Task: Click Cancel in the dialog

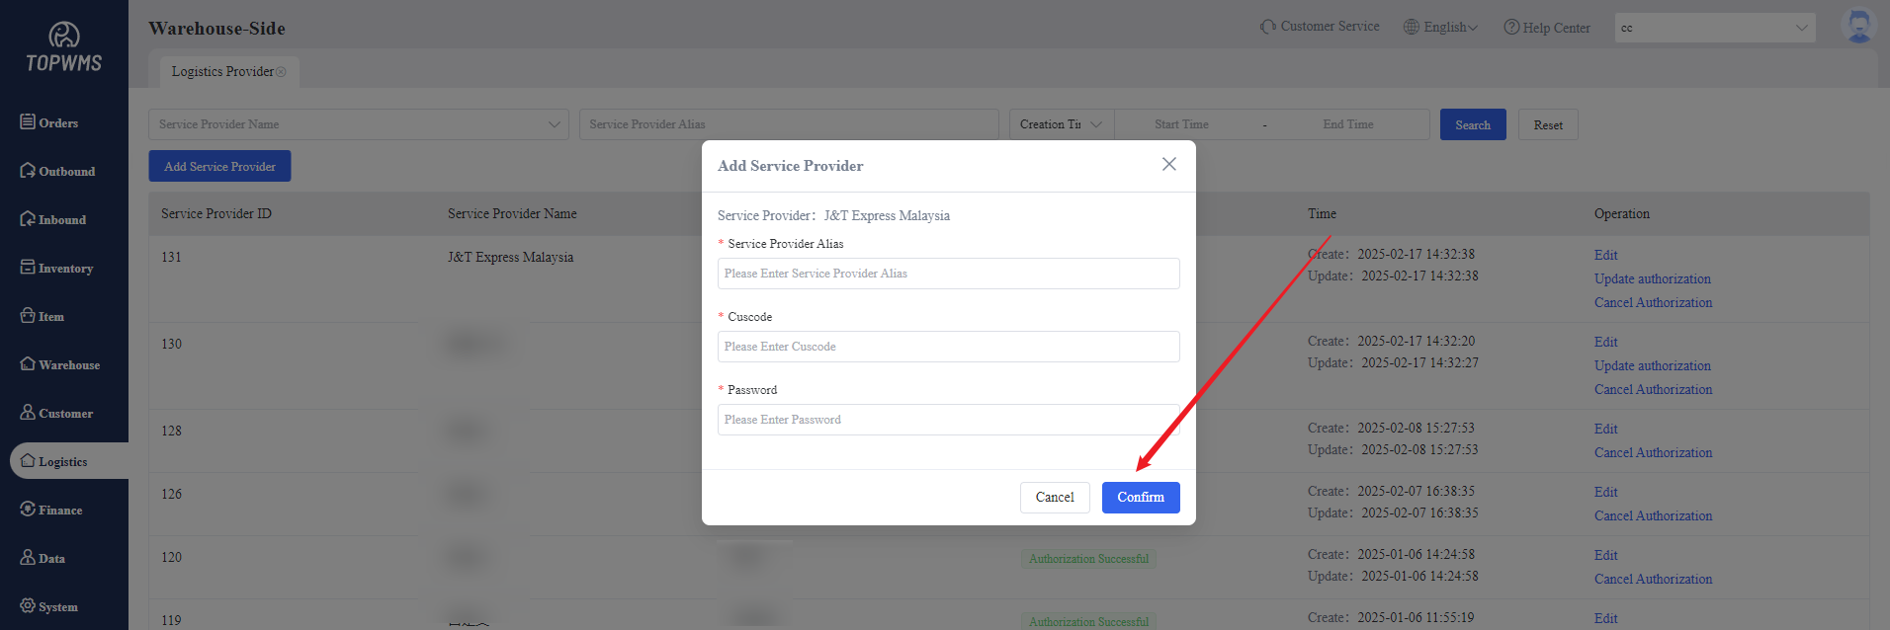Action: click(1054, 498)
